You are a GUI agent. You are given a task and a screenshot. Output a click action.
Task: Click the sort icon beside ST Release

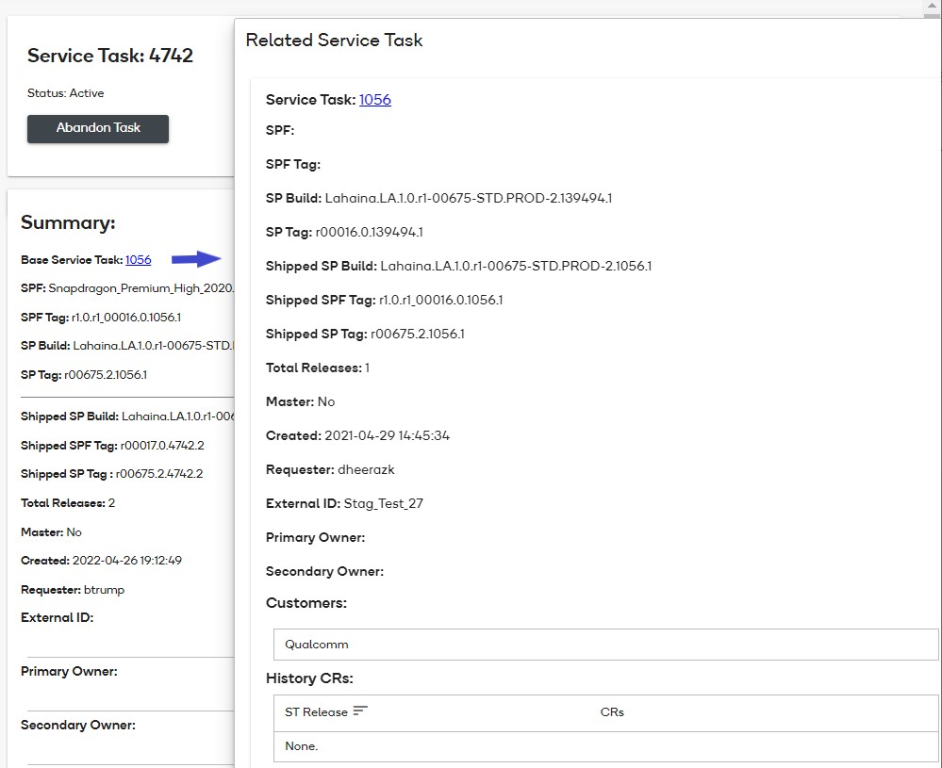[x=360, y=711]
